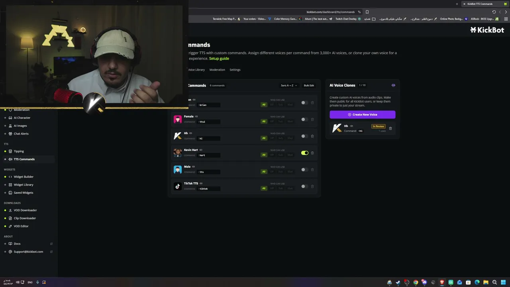Open the Windows Start menu

(x=503, y=282)
